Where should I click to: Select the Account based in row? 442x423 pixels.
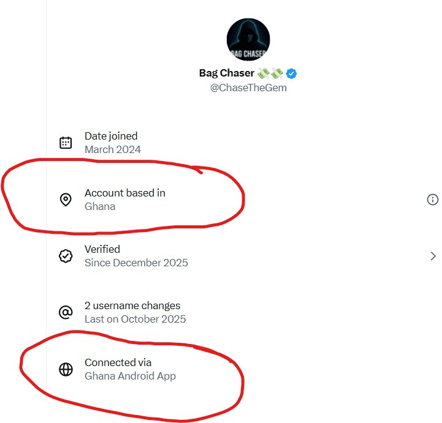click(x=125, y=193)
